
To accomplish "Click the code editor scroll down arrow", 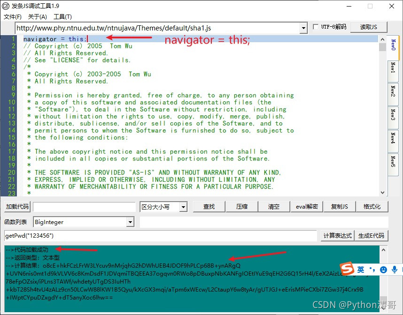I will 382,192.
